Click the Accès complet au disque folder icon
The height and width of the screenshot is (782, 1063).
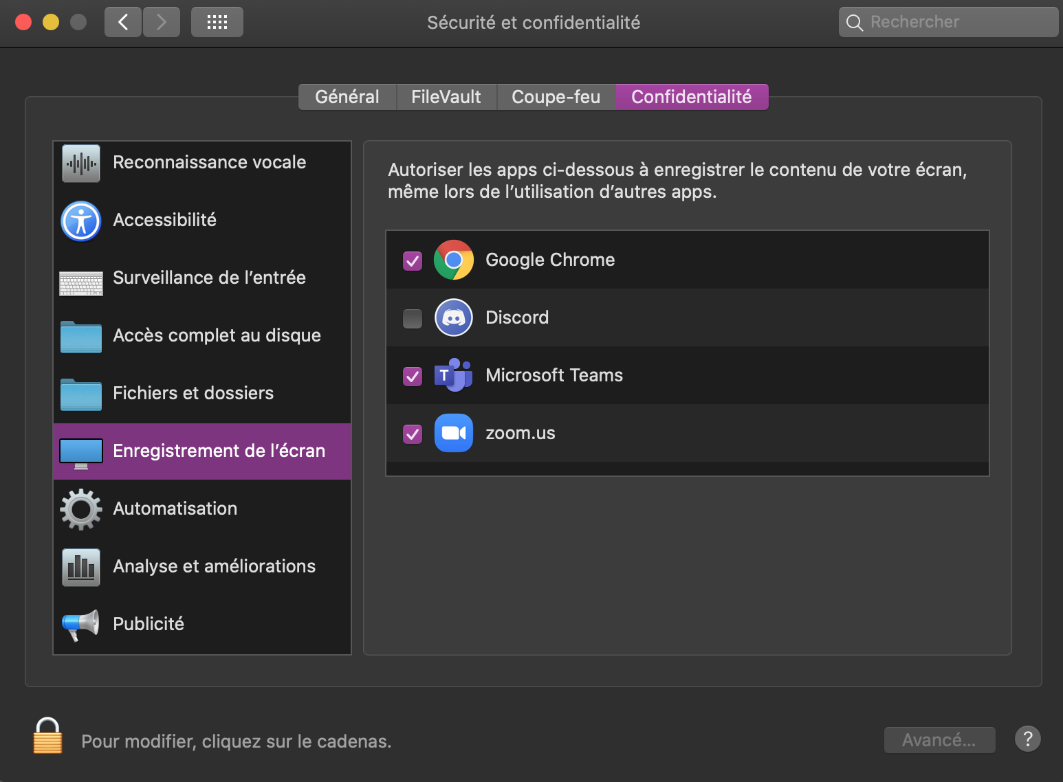[x=81, y=337]
